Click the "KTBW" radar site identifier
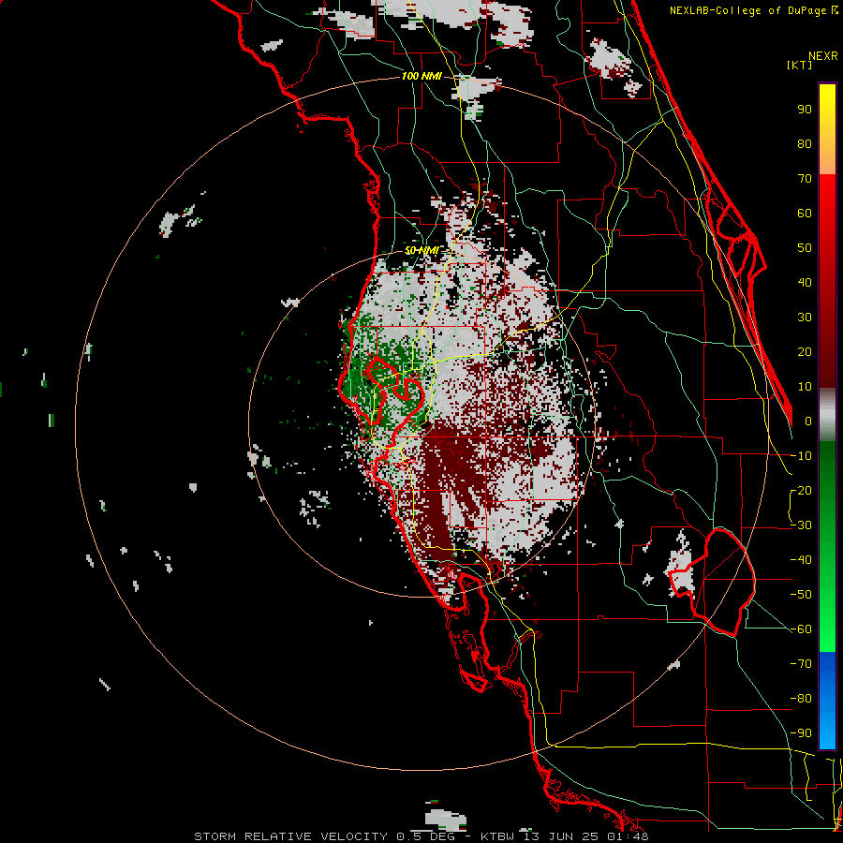The width and height of the screenshot is (843, 843). click(x=497, y=836)
